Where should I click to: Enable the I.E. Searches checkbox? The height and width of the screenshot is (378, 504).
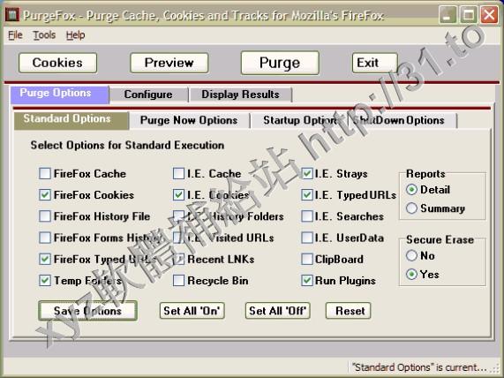[x=307, y=216]
